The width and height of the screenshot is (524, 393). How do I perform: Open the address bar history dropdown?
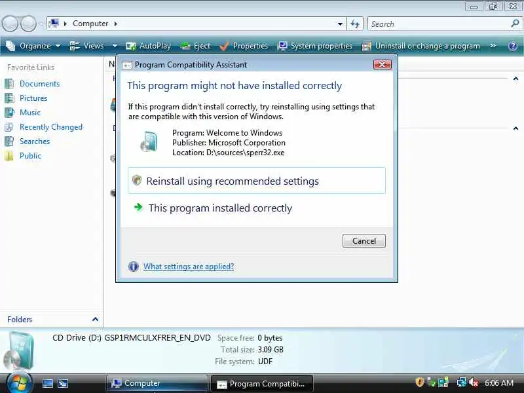pos(340,24)
